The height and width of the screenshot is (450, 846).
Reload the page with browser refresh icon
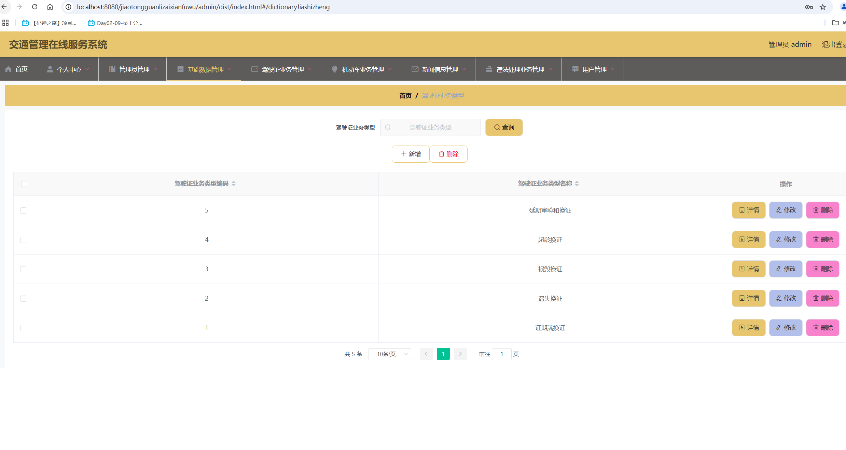34,7
